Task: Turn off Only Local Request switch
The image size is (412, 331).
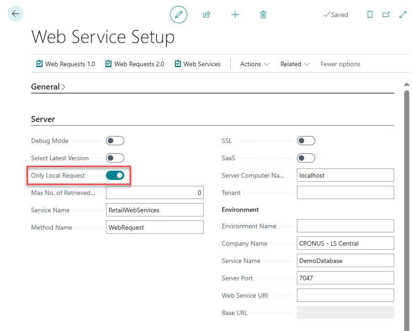Action: 115,175
